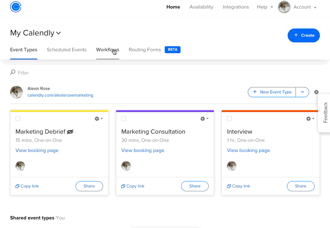Click the Shared event types heading

tap(32, 218)
